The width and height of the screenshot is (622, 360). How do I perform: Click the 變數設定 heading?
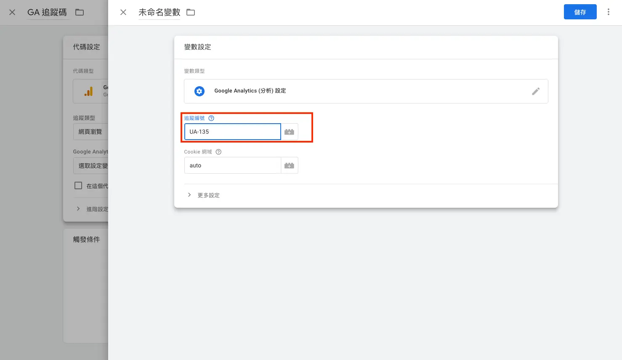198,47
